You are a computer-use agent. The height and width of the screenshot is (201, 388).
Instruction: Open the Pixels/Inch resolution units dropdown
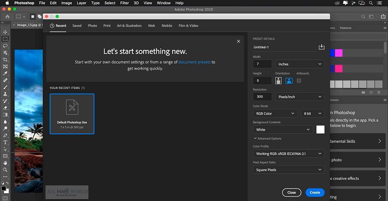click(x=300, y=97)
